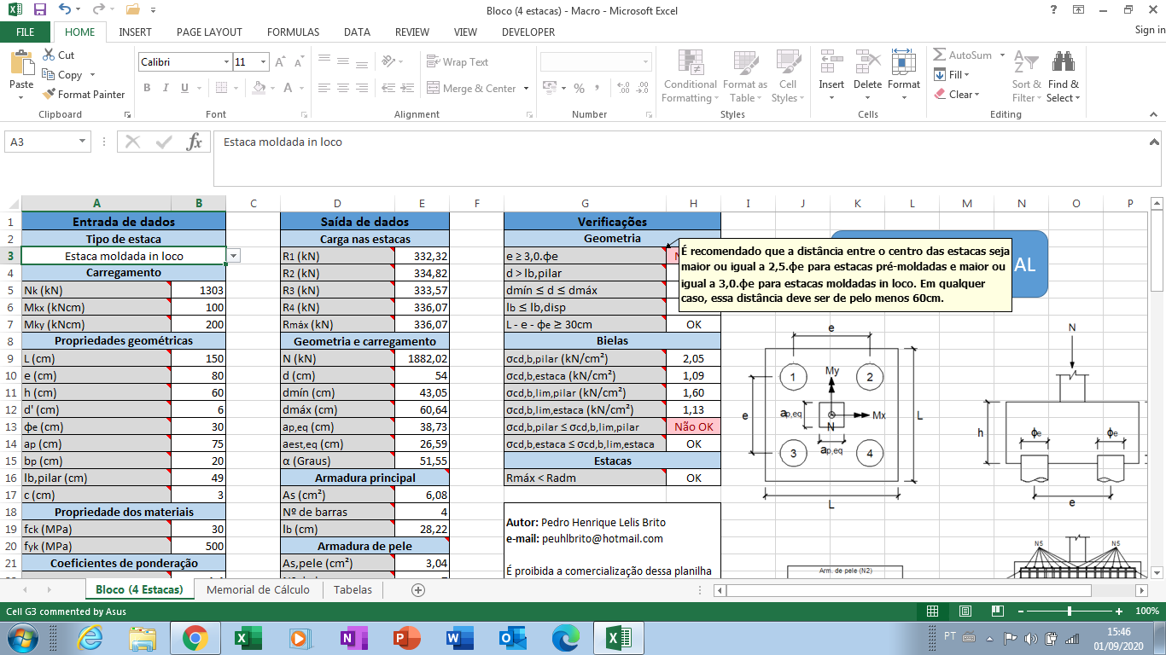1166x655 pixels.
Task: Switch to Page Layout view in status bar
Action: (x=965, y=612)
